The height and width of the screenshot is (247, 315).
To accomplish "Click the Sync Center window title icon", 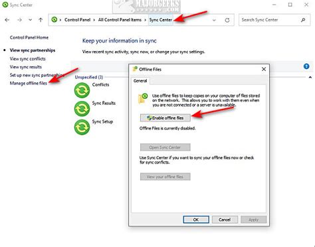I will (5, 5).
